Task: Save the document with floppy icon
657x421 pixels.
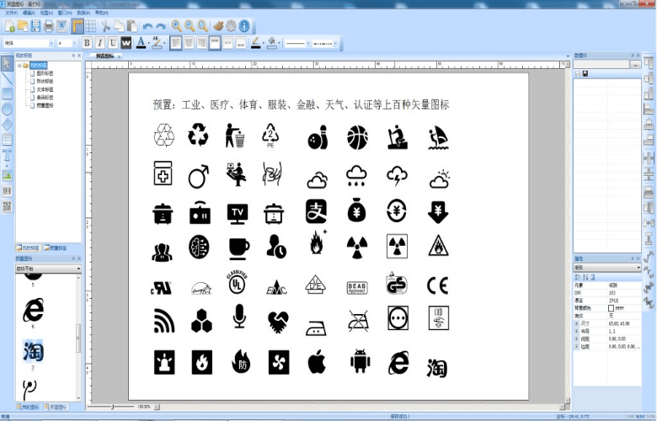Action: pyautogui.click(x=35, y=26)
